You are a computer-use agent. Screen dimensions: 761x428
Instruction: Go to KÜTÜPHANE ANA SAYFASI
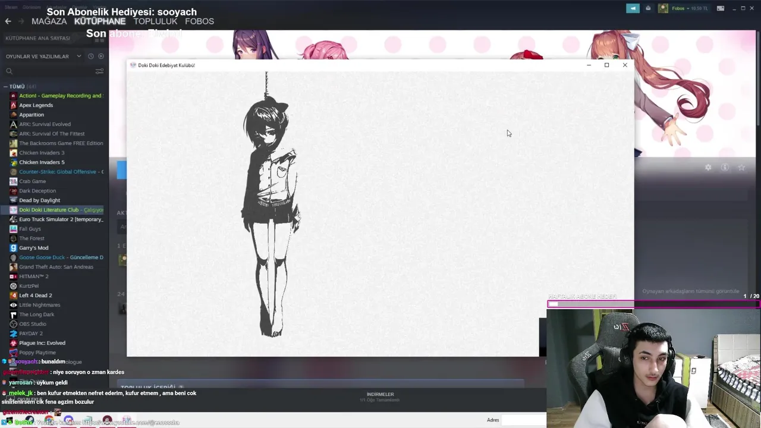pos(37,38)
